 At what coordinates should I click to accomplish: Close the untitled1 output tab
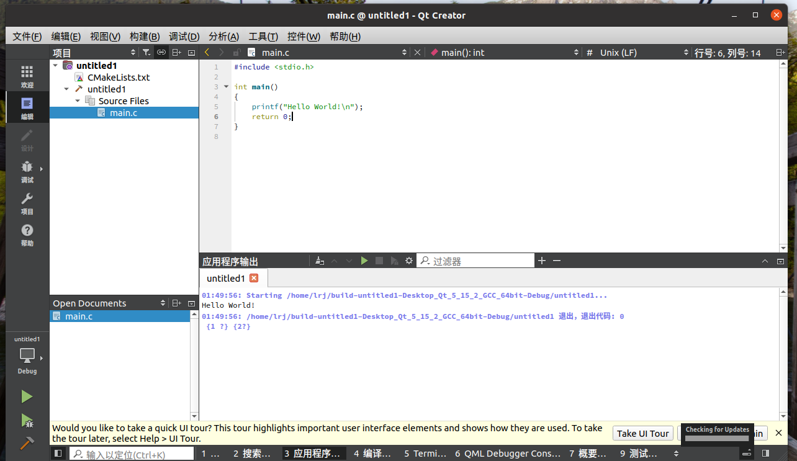pos(254,278)
